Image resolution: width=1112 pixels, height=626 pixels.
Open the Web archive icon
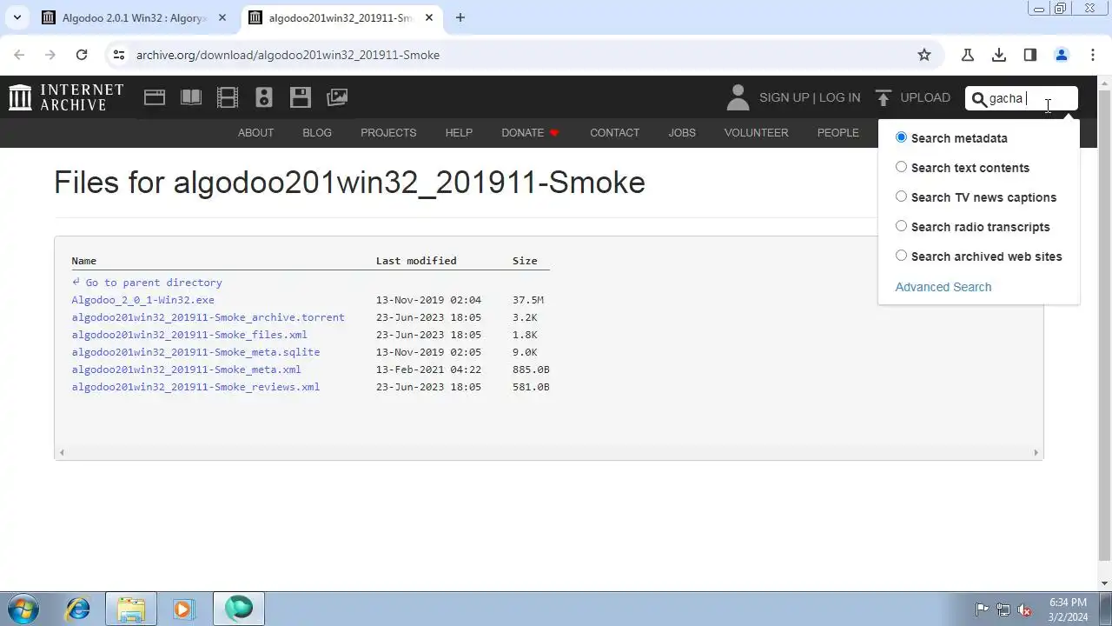(x=155, y=97)
